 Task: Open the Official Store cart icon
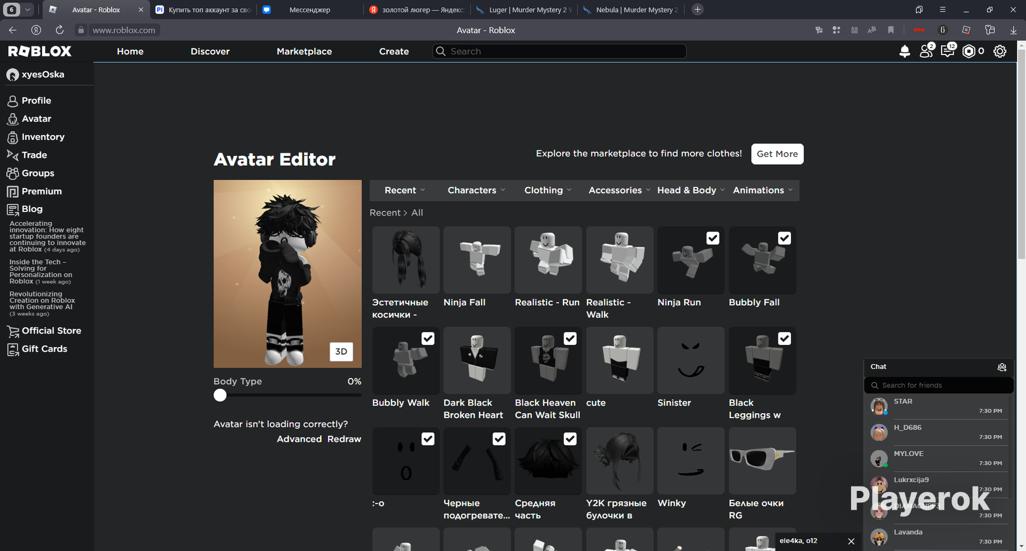pos(12,331)
